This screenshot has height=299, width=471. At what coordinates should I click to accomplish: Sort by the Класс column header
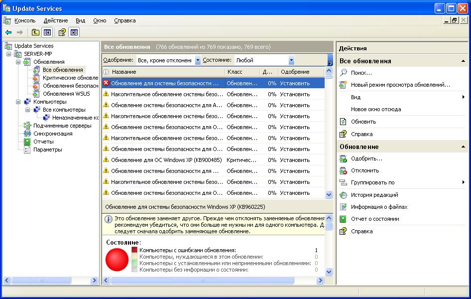point(242,72)
